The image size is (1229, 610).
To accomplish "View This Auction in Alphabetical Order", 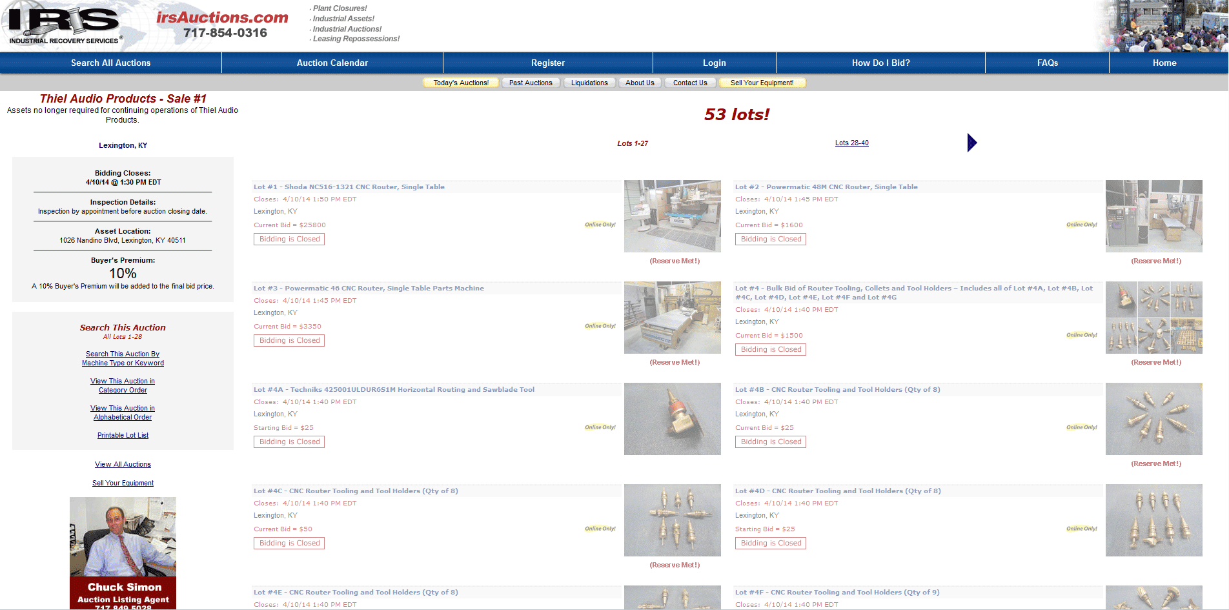I will (x=123, y=412).
